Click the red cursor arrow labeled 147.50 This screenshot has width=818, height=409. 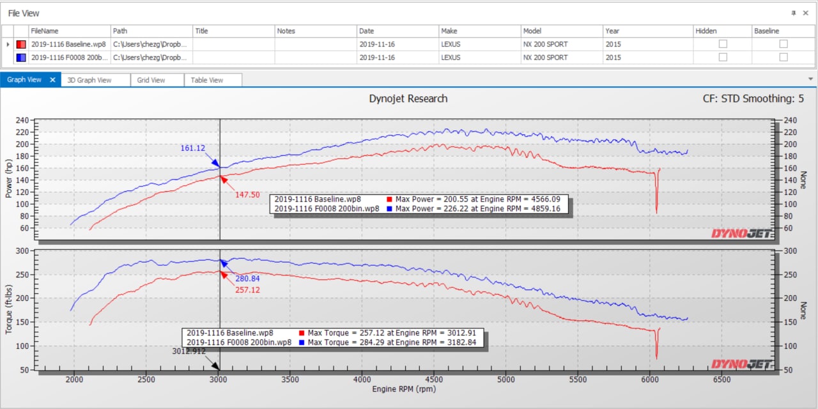[223, 181]
